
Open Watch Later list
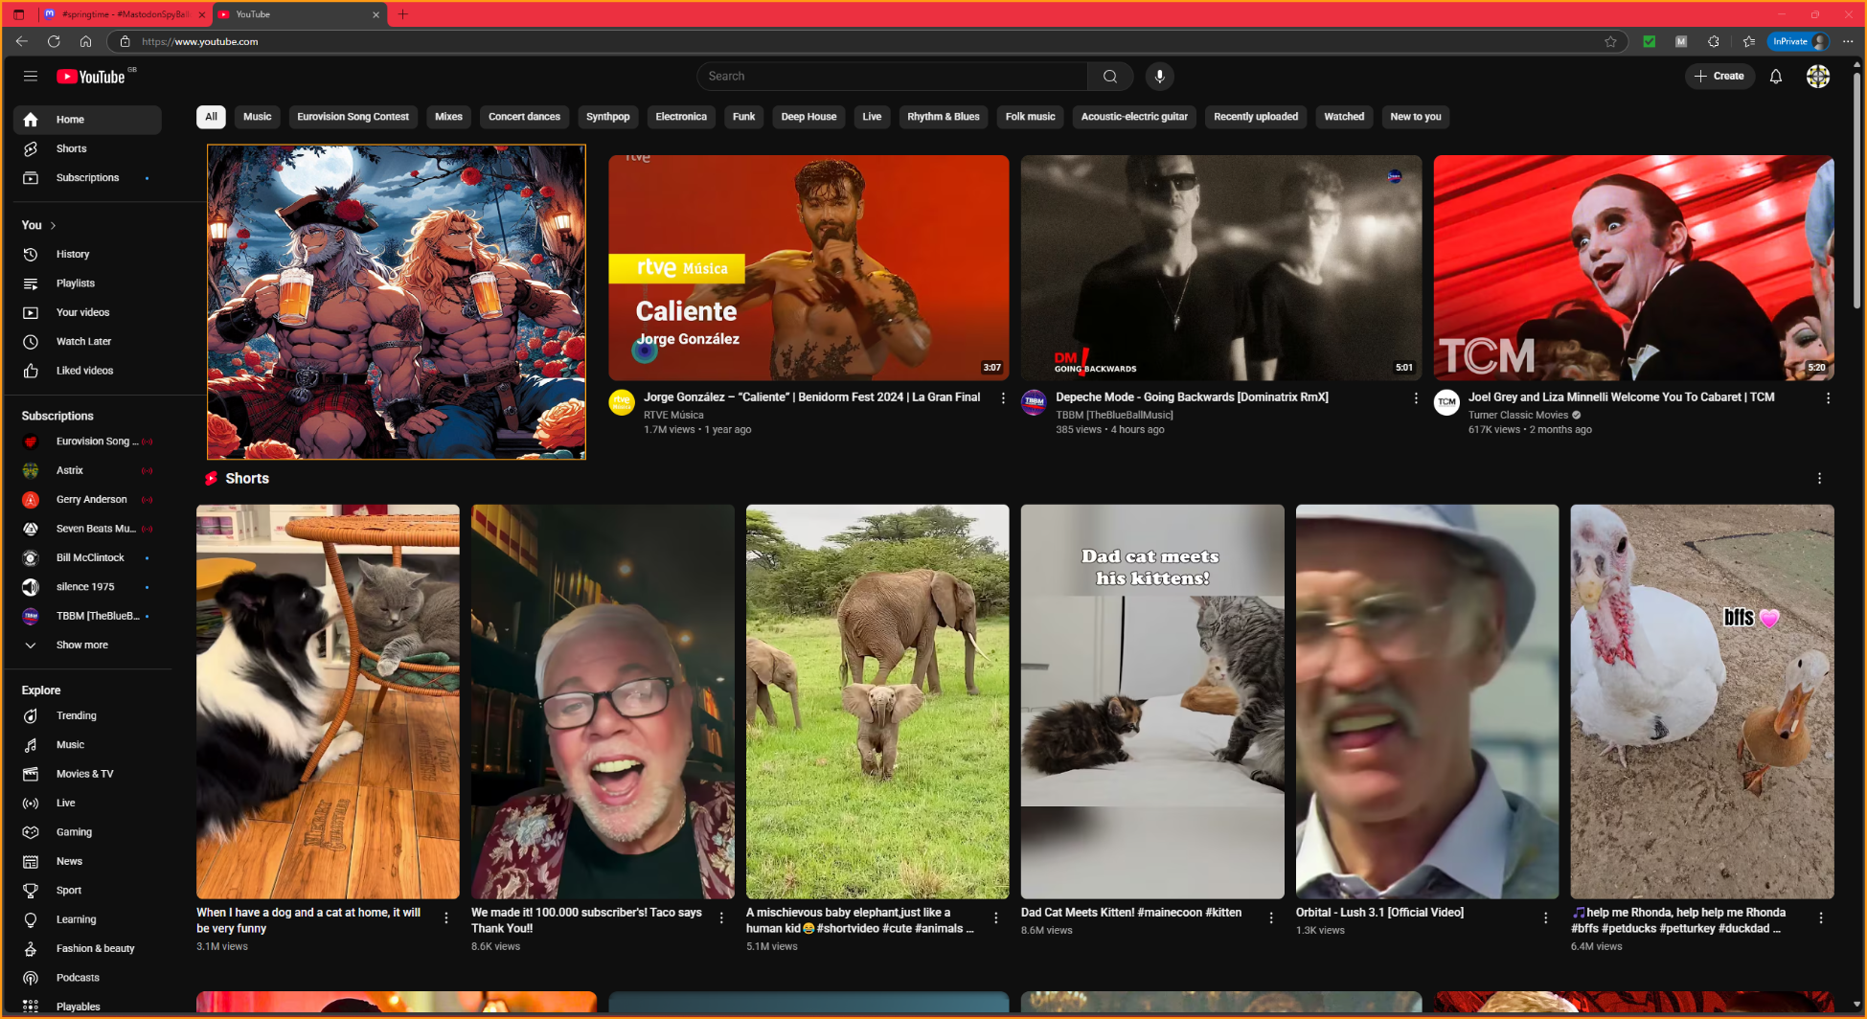click(x=87, y=342)
